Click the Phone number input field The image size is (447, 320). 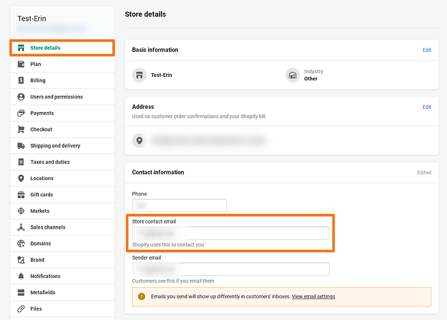tap(179, 205)
